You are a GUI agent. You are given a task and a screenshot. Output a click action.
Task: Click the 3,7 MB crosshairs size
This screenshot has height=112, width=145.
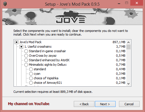point(121,47)
